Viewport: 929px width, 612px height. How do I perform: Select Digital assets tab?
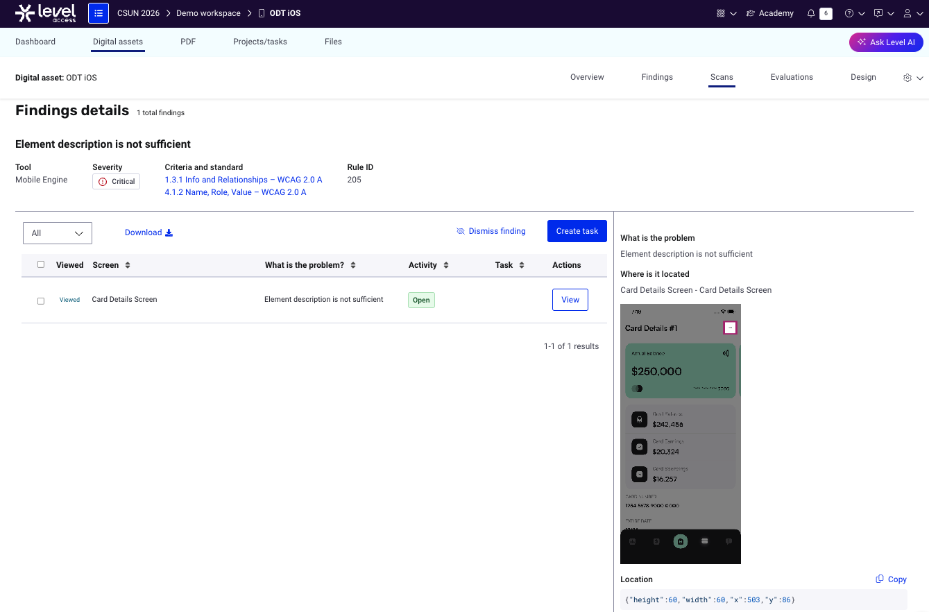118,42
